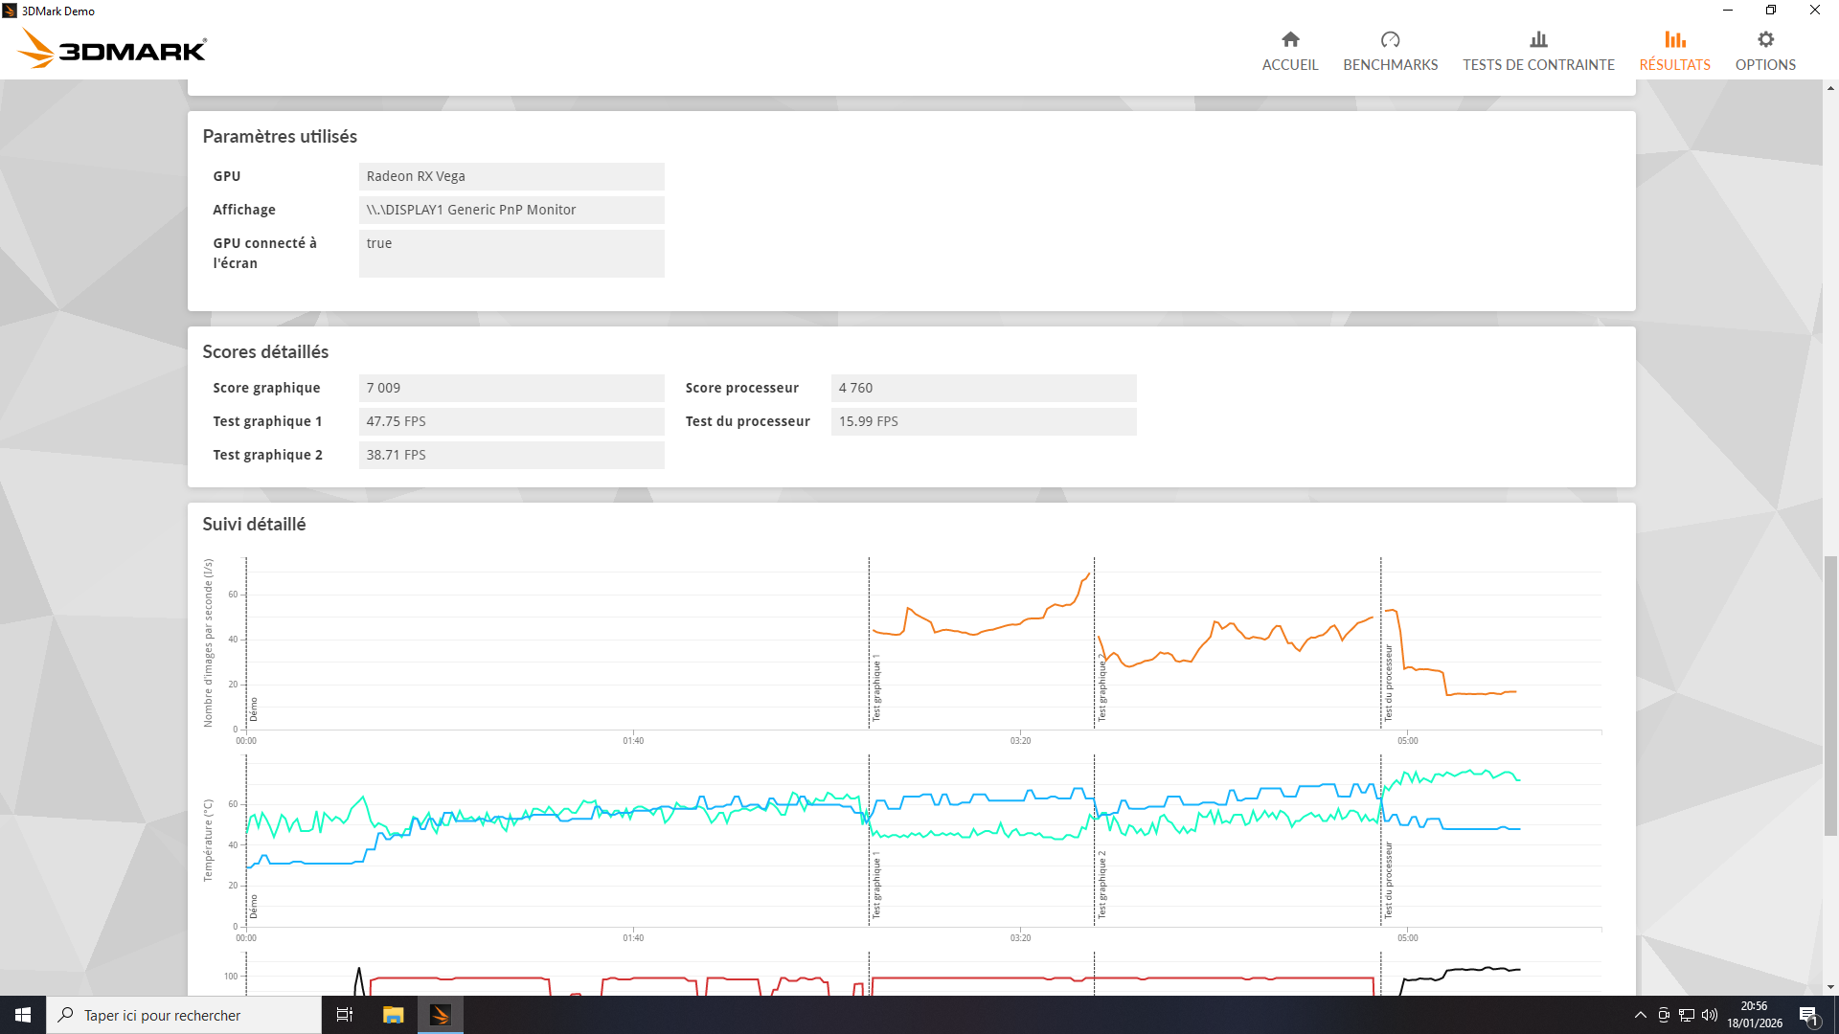Click 3DMark taskbar app icon
The image size is (1839, 1034).
point(441,1015)
